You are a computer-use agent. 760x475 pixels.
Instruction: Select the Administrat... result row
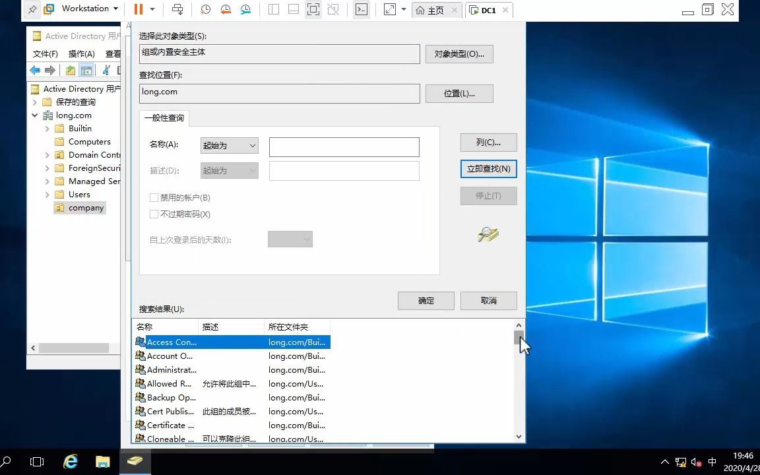(x=231, y=370)
